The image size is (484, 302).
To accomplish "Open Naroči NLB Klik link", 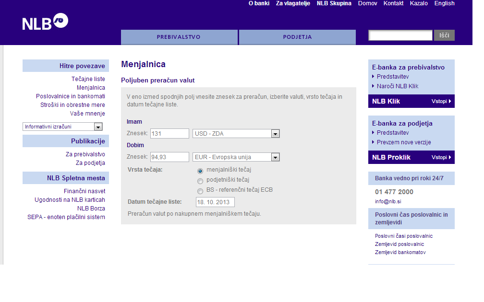I will (397, 86).
